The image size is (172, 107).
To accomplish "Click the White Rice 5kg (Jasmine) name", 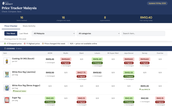I will click(24, 72).
